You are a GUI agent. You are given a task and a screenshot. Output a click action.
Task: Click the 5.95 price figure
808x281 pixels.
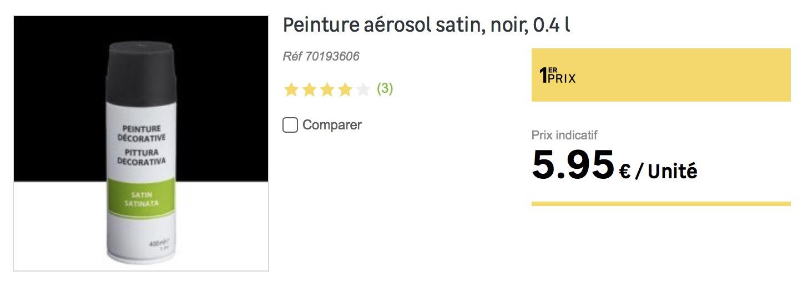click(x=573, y=165)
